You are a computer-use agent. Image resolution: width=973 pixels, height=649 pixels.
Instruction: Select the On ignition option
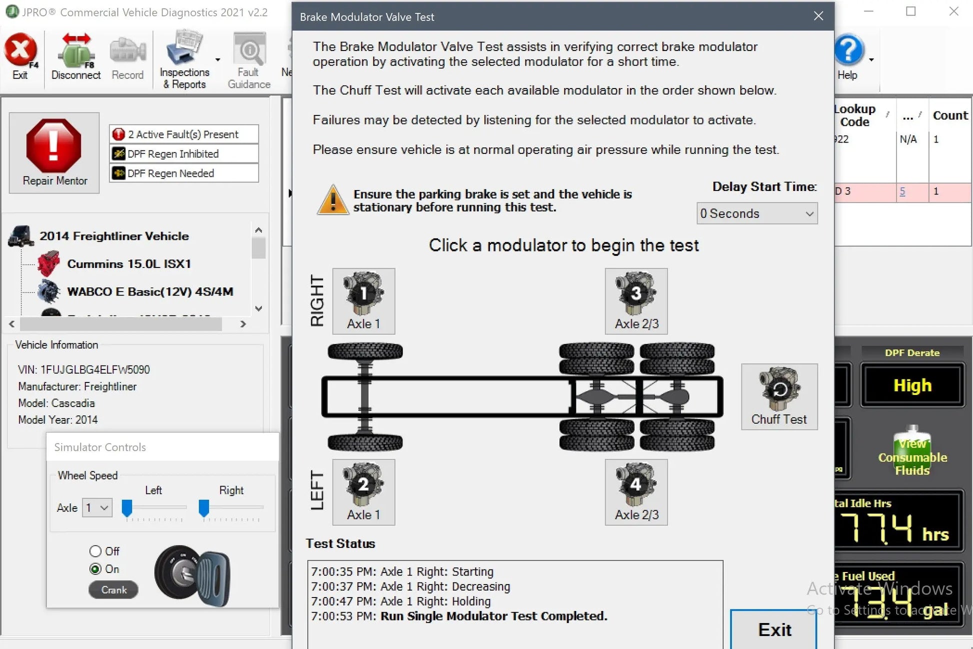click(x=95, y=569)
